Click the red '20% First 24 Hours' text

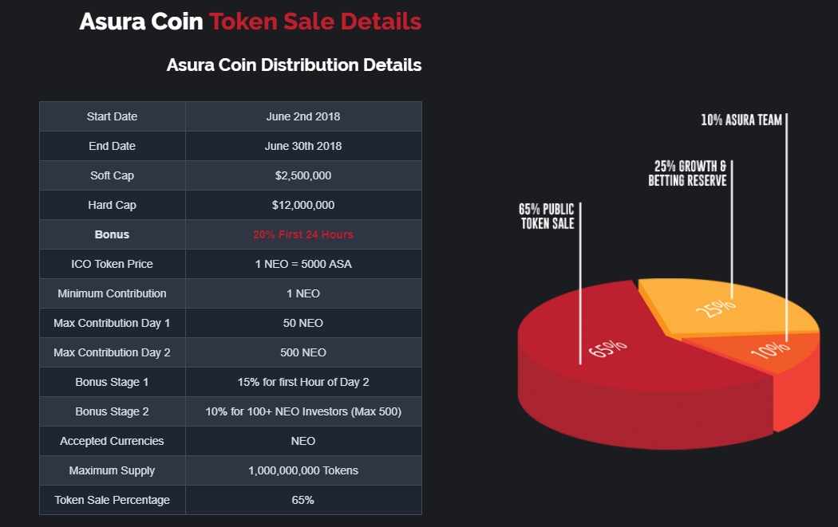[x=303, y=234]
